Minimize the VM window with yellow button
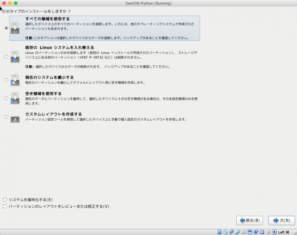The width and height of the screenshot is (297, 235). click(10, 3)
